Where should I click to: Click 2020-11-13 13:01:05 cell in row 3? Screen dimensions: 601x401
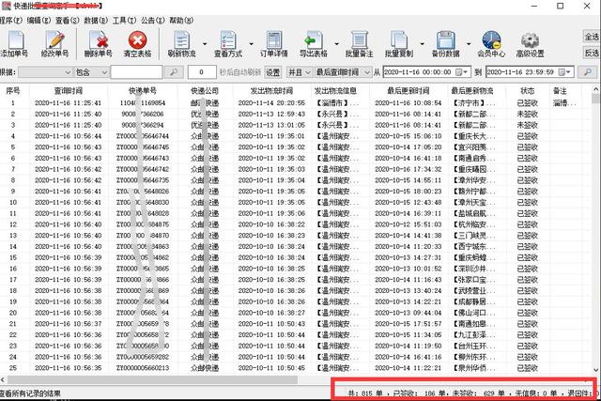pos(271,125)
